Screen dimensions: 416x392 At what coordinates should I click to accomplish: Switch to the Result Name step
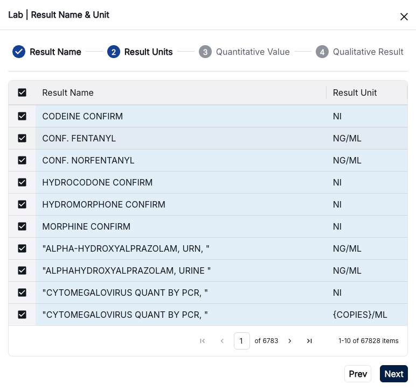point(55,52)
